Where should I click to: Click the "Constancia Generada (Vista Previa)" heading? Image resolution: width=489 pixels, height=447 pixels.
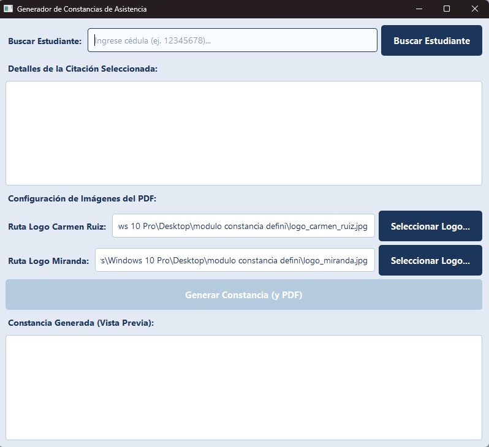click(x=81, y=322)
